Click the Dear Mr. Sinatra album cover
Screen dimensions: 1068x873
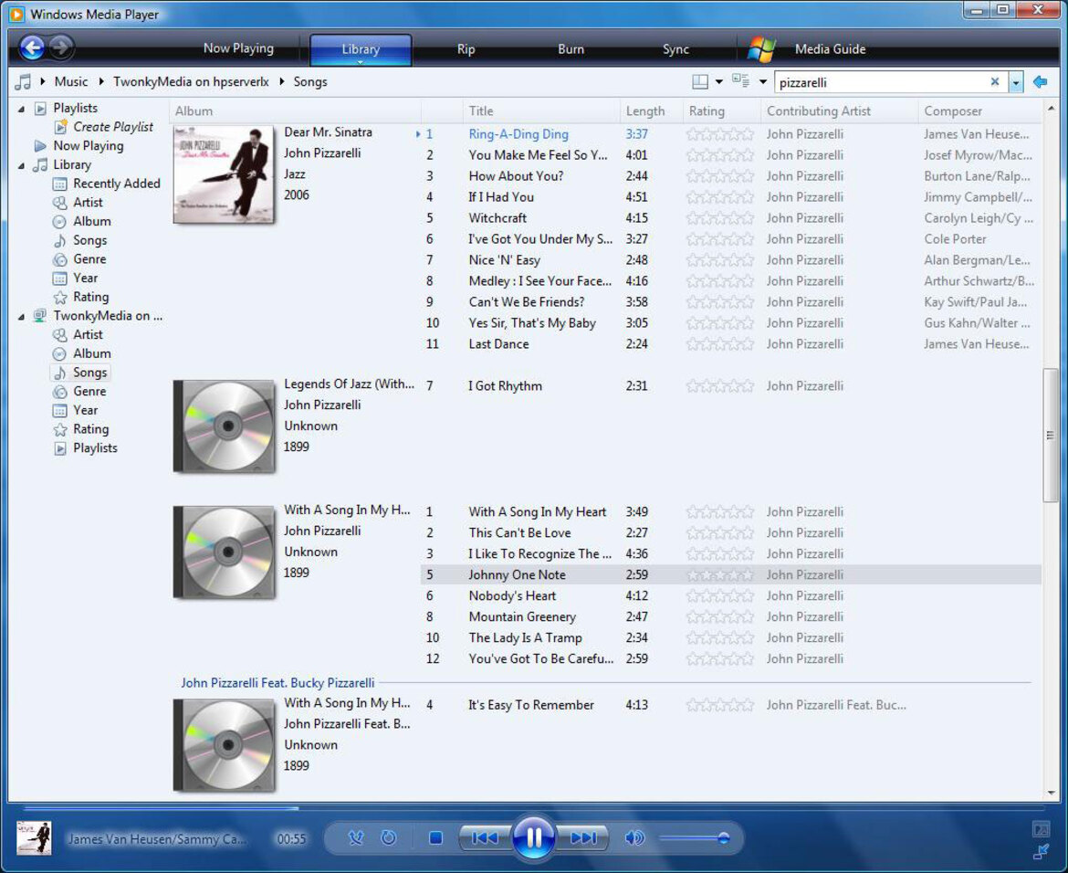(x=224, y=174)
